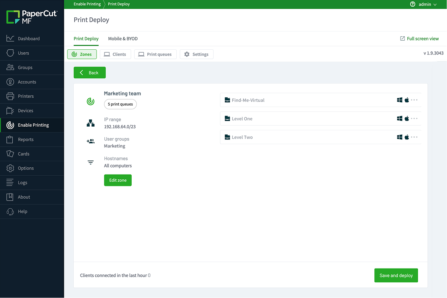Toggle Windows deployment for Level Two
Image resolution: width=447 pixels, height=298 pixels.
[399, 137]
